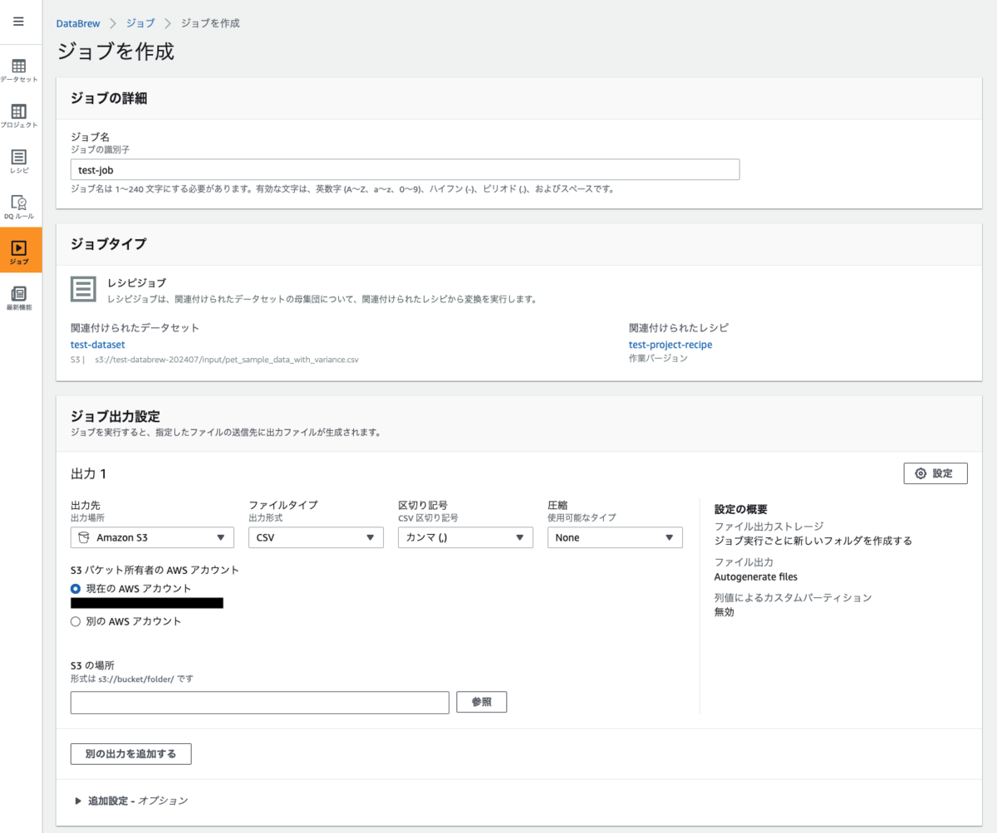The width and height of the screenshot is (997, 833).
Task: Open the test-project-recipe link
Action: (670, 344)
